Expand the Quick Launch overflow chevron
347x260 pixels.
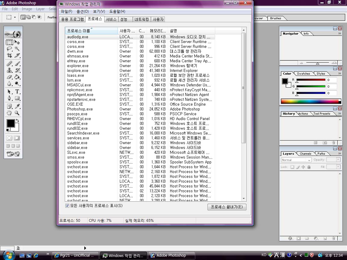pos(48,254)
